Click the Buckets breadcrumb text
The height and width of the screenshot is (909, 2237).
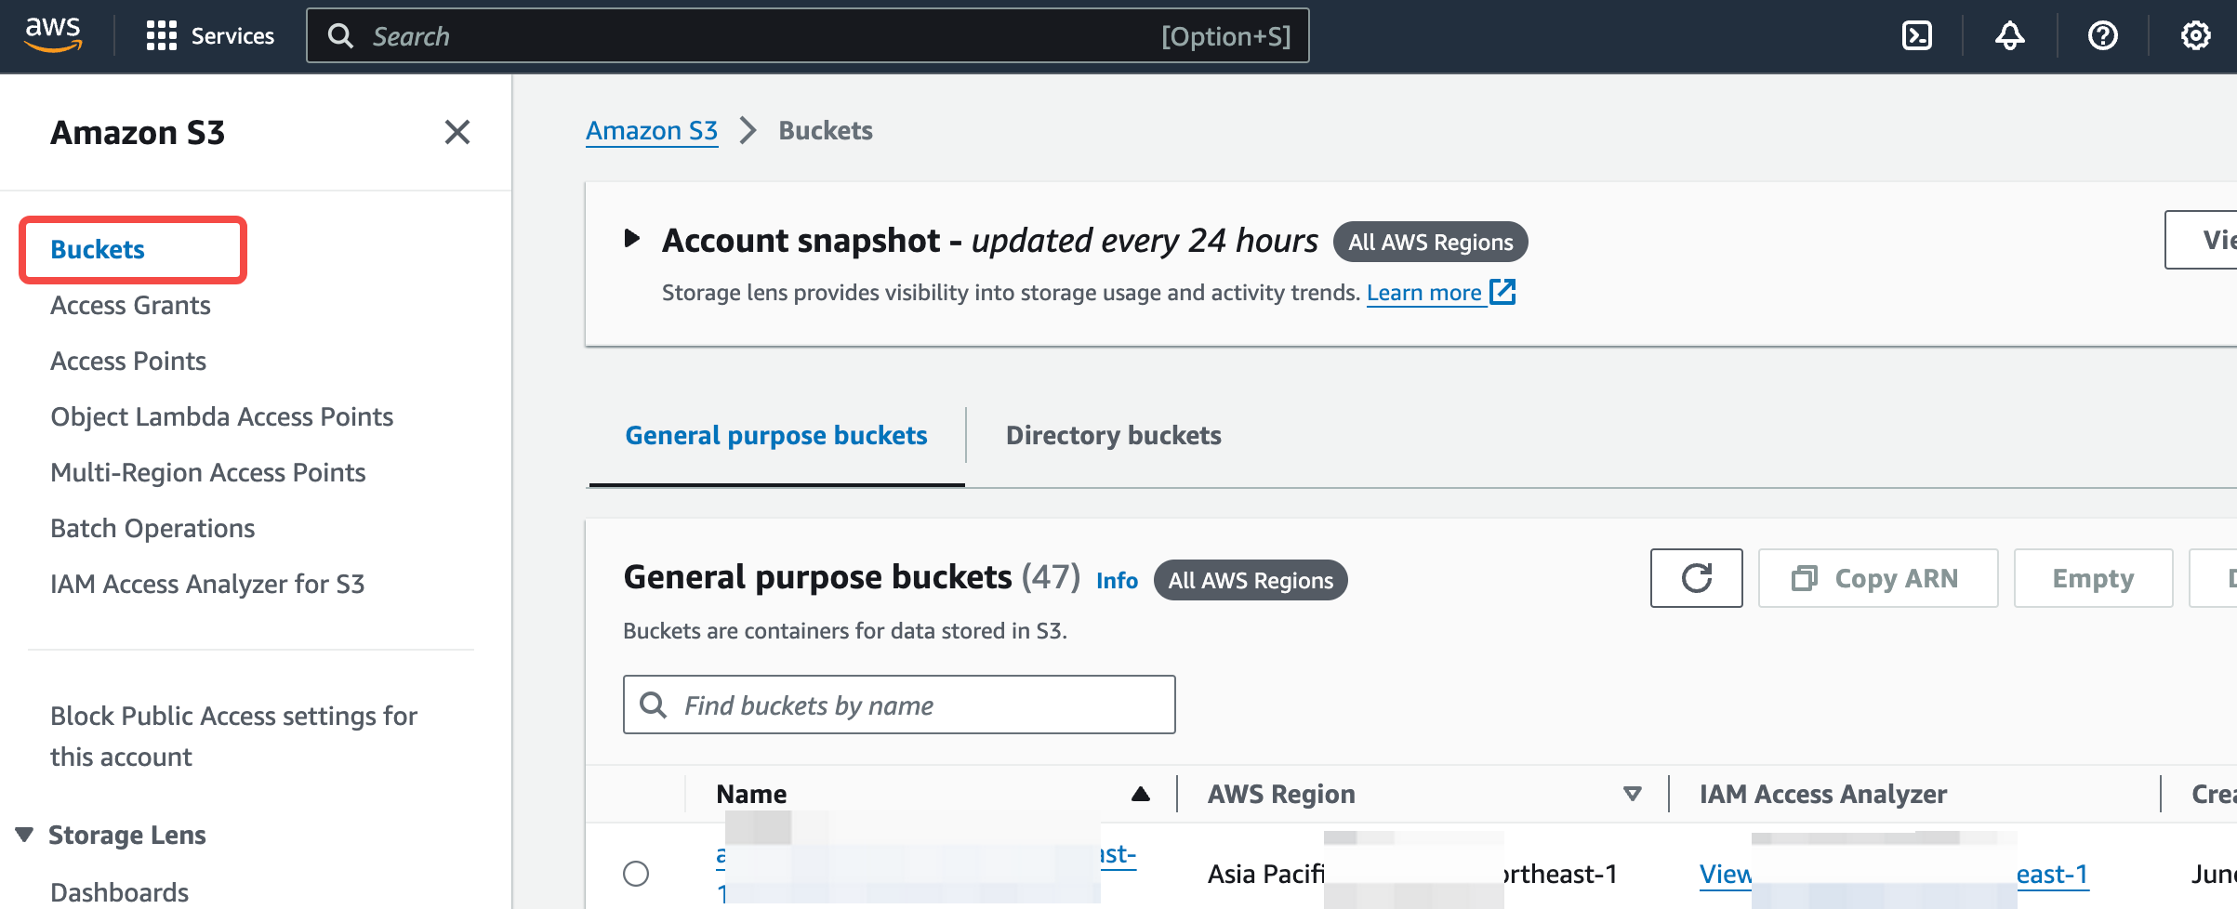826,130
